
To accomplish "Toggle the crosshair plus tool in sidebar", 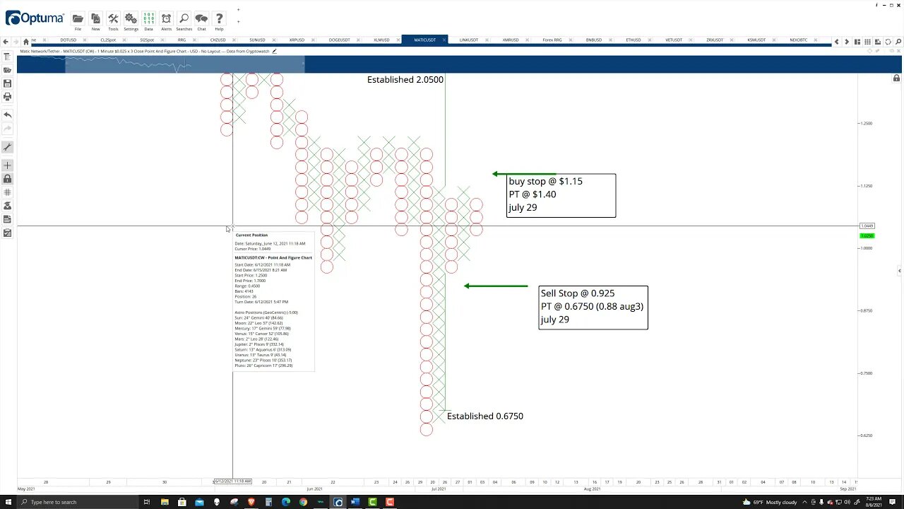I will click(8, 165).
